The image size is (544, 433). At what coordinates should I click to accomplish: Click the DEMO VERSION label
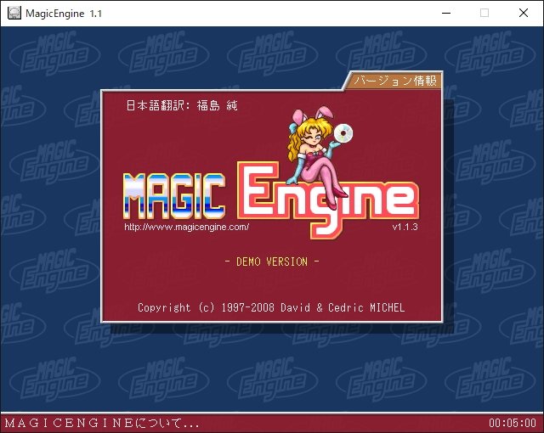point(271,261)
